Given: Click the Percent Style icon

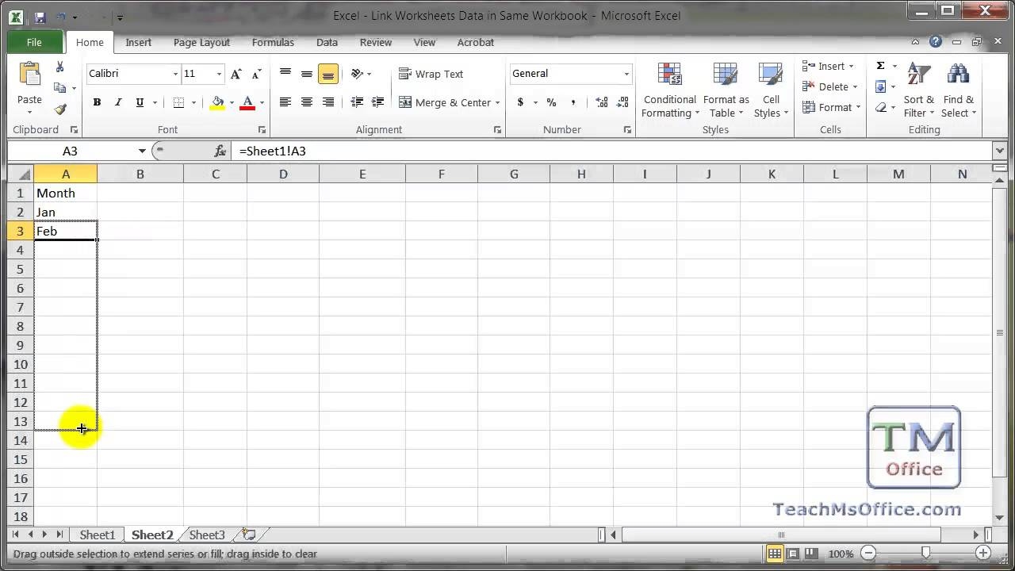Looking at the screenshot, I should 551,102.
